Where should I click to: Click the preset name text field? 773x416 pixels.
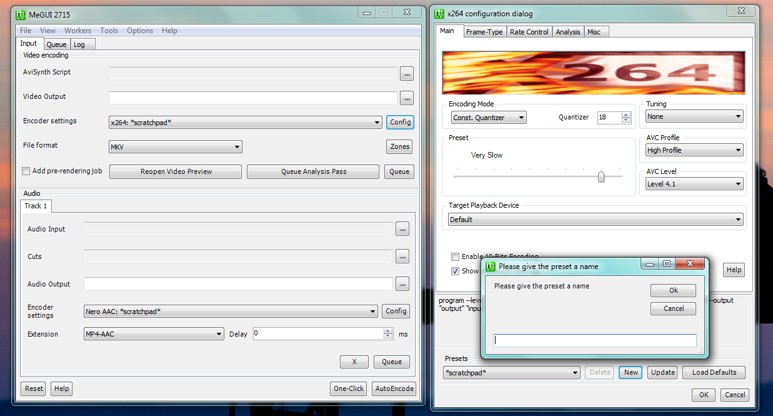click(595, 340)
